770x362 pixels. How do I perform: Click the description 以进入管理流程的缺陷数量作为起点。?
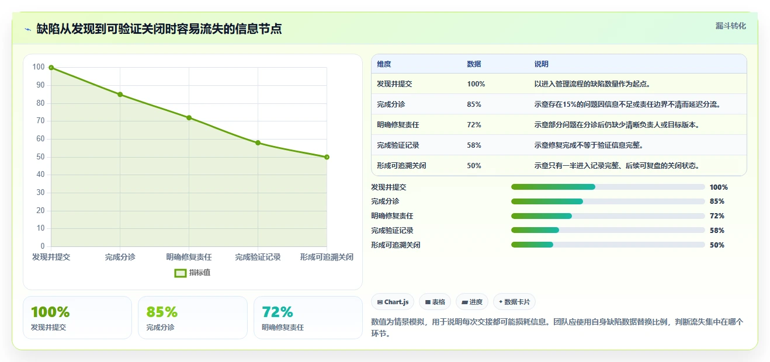coord(592,84)
